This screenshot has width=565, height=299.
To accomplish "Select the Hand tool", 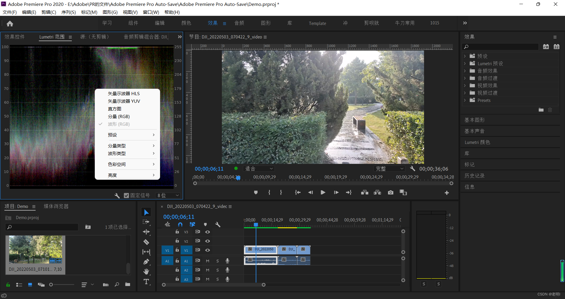I will (146, 272).
